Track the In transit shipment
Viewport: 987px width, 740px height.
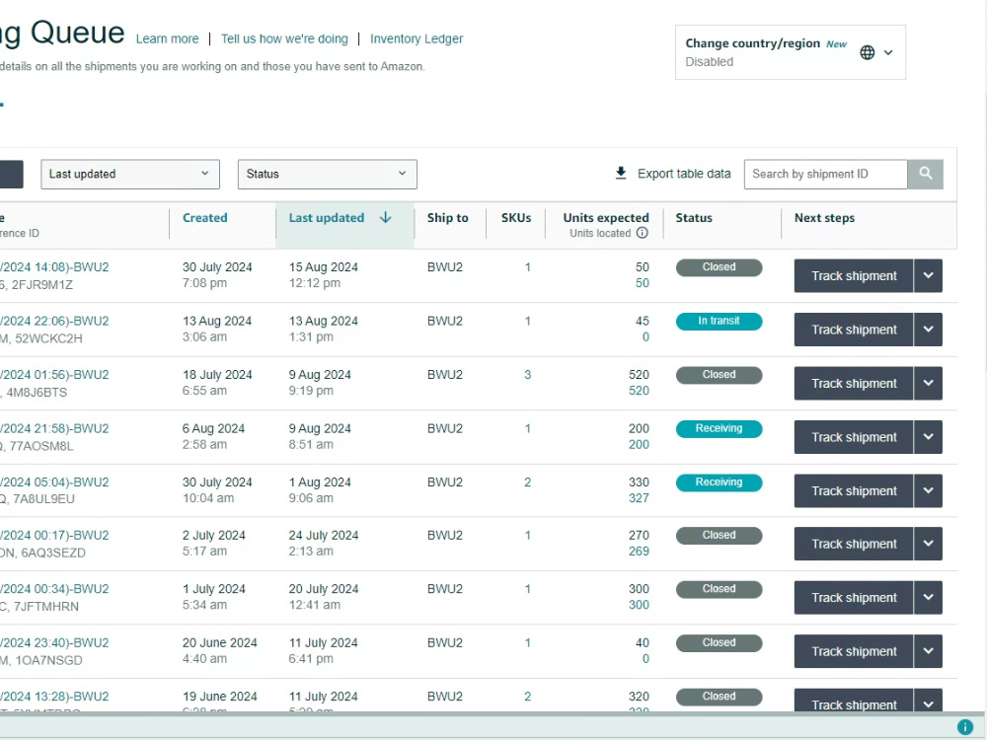pyautogui.click(x=854, y=330)
